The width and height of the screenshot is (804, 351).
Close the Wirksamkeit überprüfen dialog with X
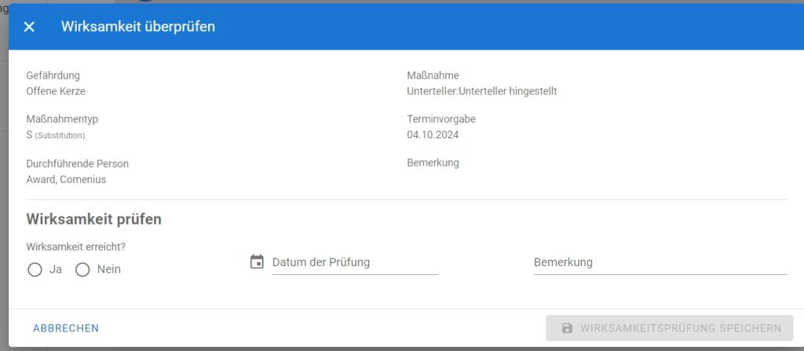click(x=29, y=27)
